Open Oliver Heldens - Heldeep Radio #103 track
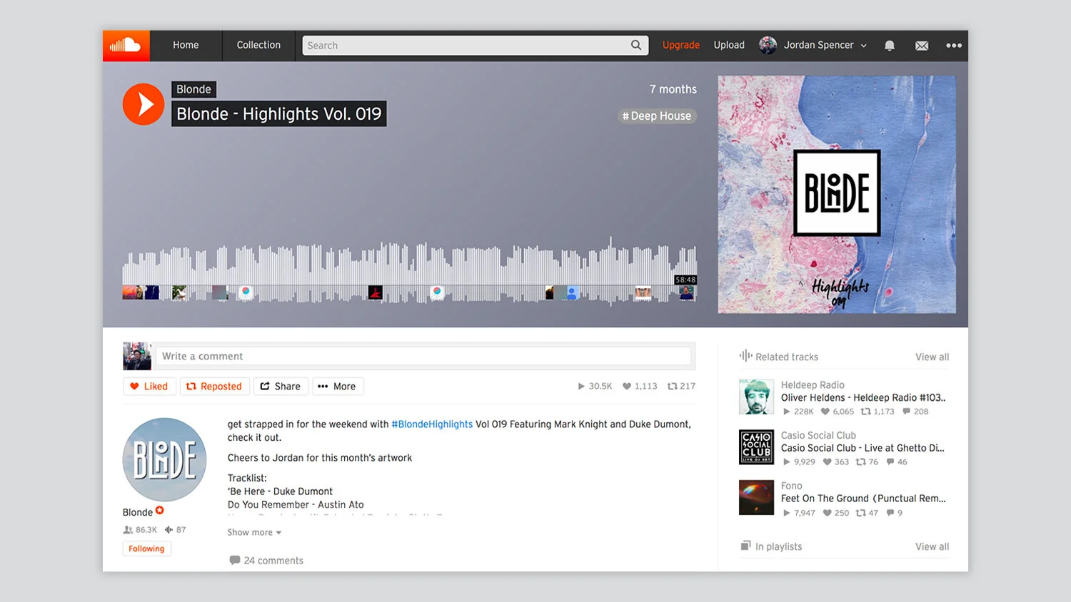The height and width of the screenshot is (602, 1071). point(863,397)
